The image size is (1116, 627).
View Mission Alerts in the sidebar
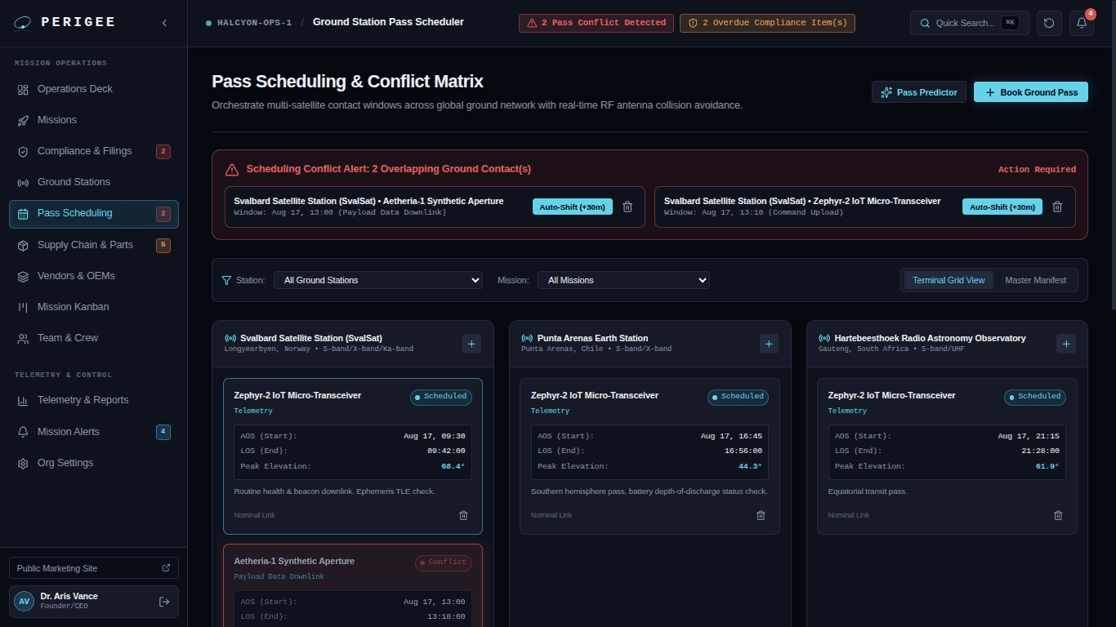pos(94,432)
